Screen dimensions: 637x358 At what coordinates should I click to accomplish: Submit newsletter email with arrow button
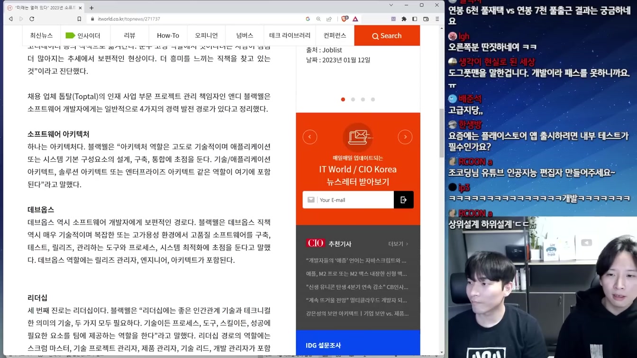click(x=404, y=200)
